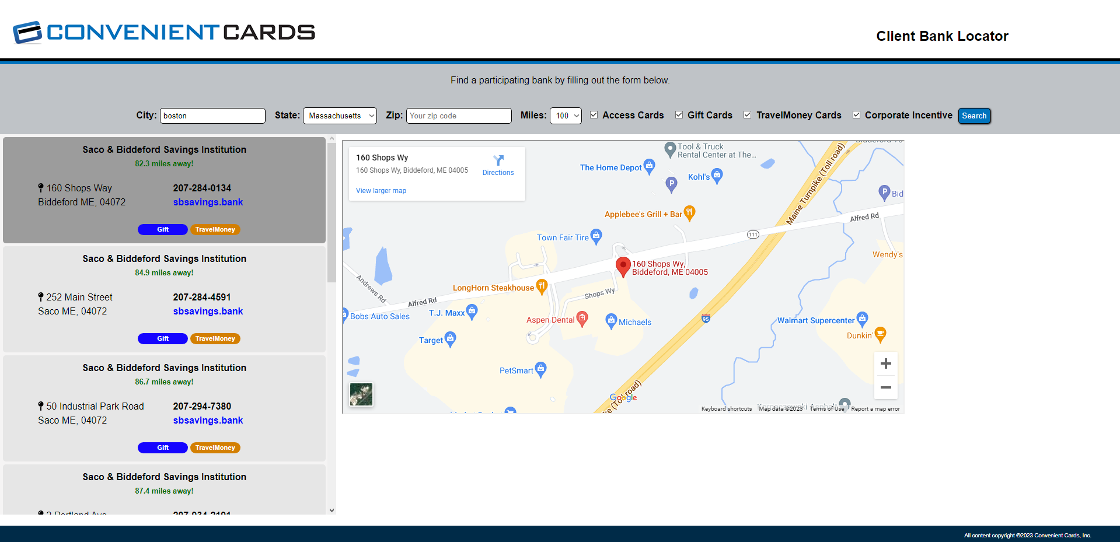This screenshot has width=1120, height=542.
Task: Open satellite view via the map thumbnail
Action: (x=361, y=394)
